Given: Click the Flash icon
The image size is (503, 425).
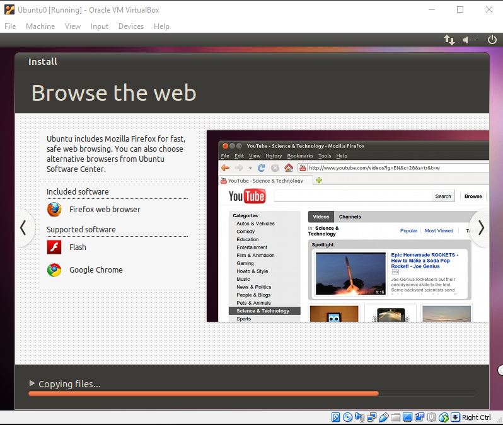Looking at the screenshot, I should tap(54, 247).
